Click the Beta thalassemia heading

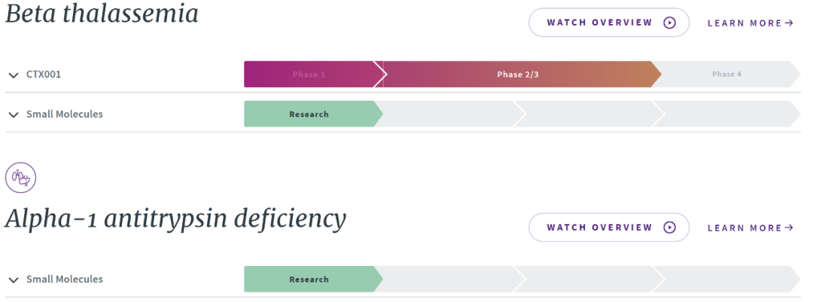pyautogui.click(x=102, y=14)
